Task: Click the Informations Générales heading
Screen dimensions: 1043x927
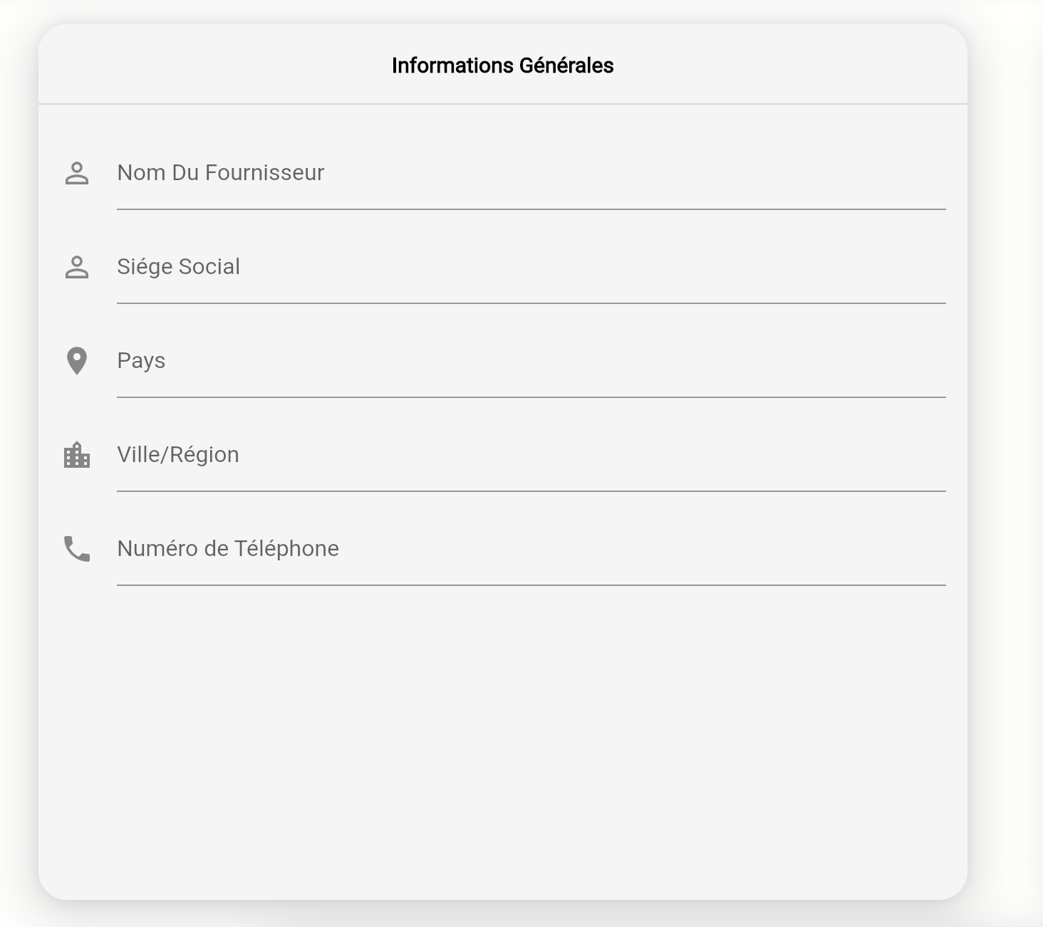Action: tap(502, 66)
